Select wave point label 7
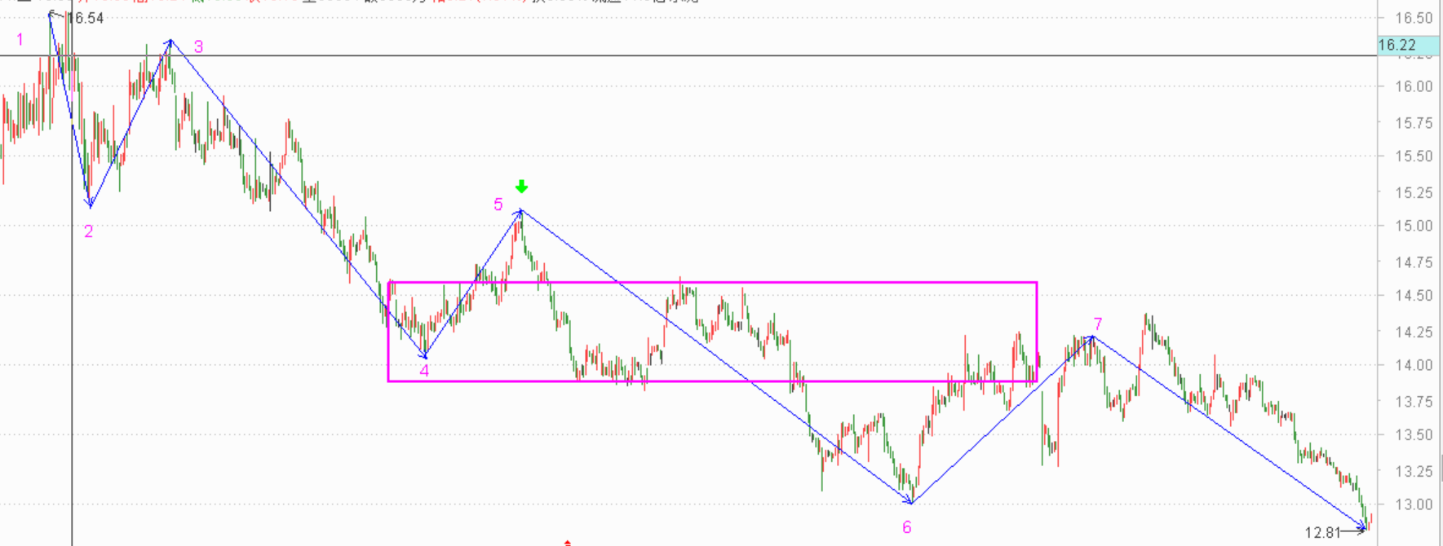Image resolution: width=1443 pixels, height=546 pixels. pyautogui.click(x=1098, y=324)
